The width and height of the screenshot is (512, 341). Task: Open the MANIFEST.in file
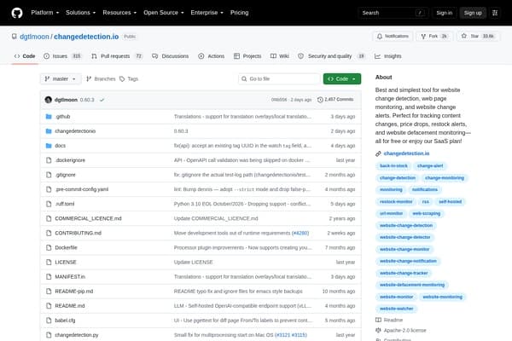click(70, 277)
